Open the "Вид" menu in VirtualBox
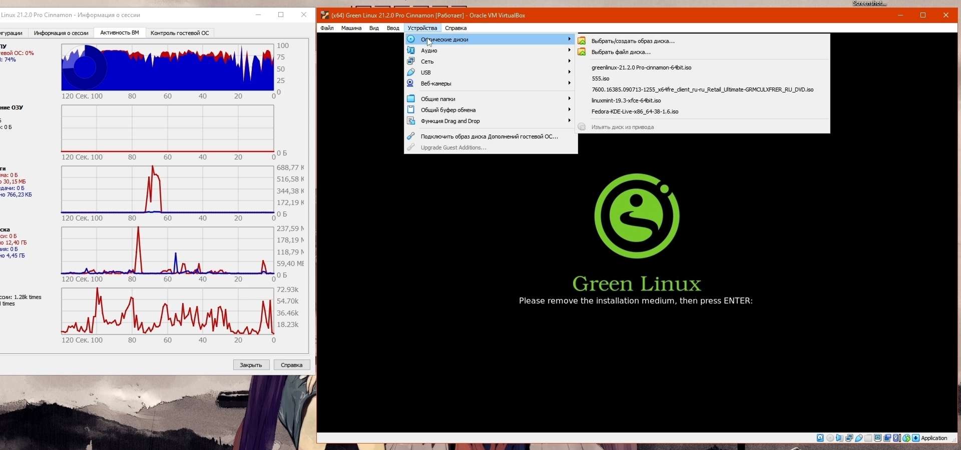 (x=374, y=28)
